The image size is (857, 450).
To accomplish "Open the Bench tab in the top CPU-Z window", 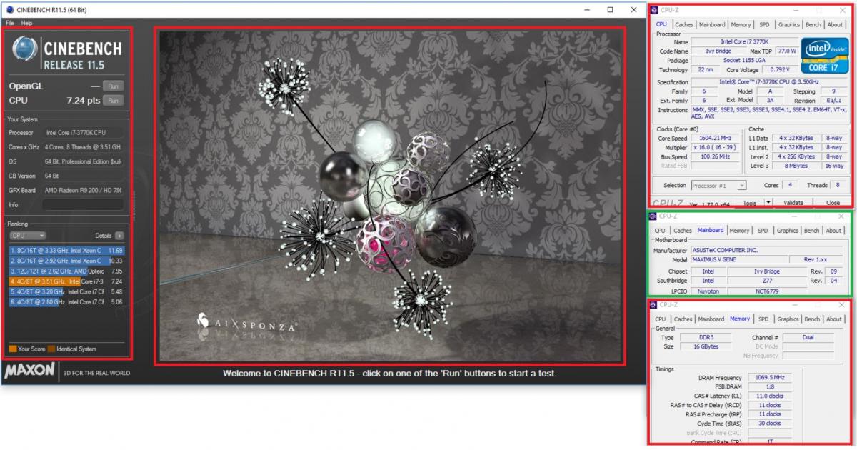I will pos(813,24).
